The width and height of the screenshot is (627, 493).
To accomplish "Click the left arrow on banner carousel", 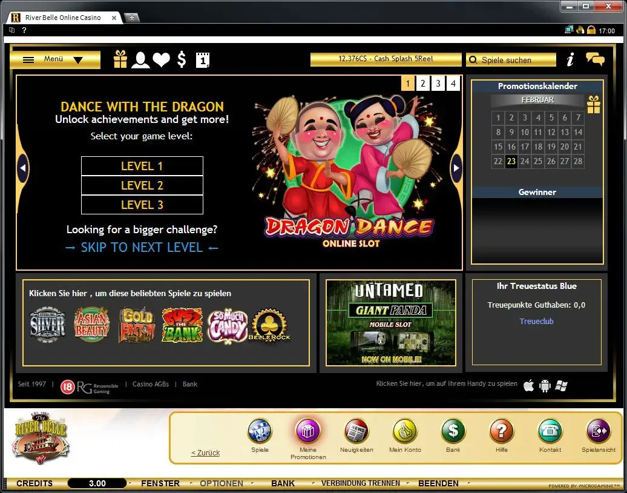I will click(23, 168).
